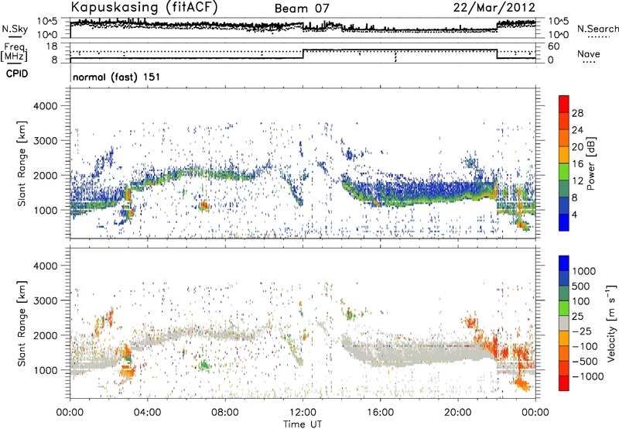Pick the gray segment of velocity colorbar
619x429 pixels.
[x=564, y=323]
